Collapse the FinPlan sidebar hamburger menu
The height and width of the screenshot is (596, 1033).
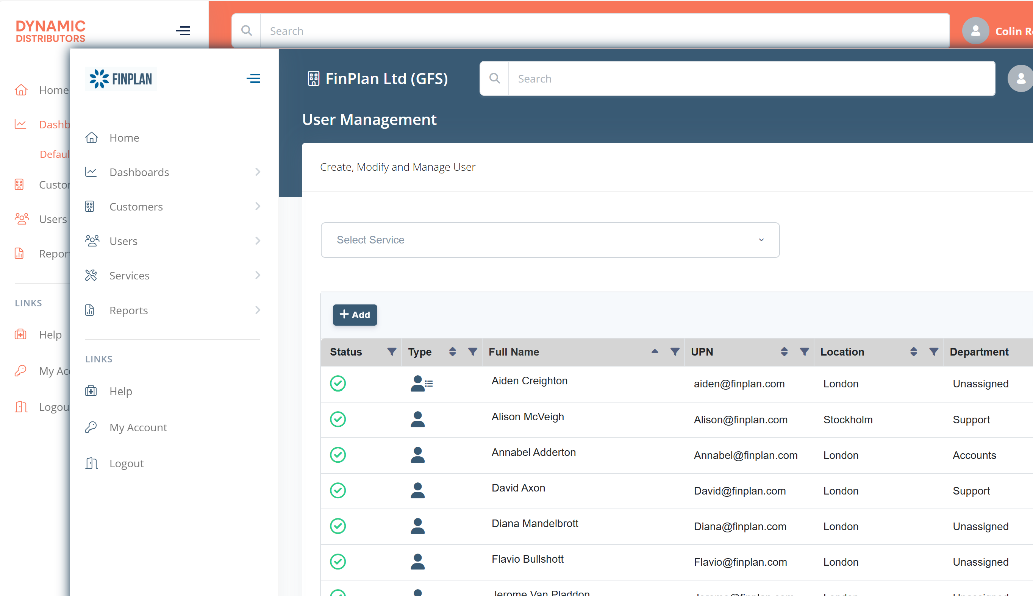tap(253, 78)
